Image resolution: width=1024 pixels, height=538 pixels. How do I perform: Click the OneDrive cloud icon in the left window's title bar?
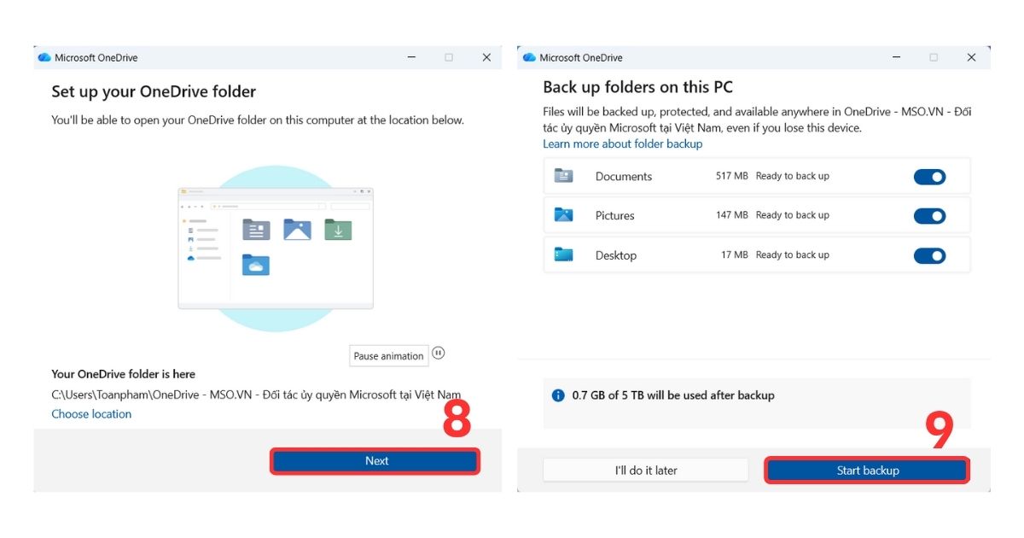tap(44, 57)
